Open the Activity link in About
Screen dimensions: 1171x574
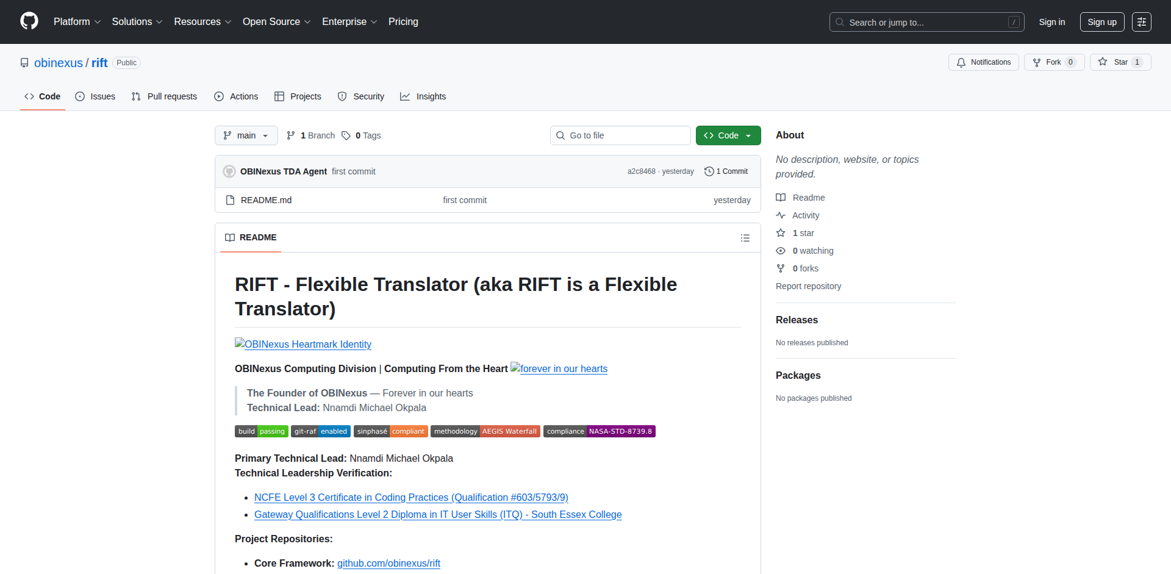click(798, 215)
